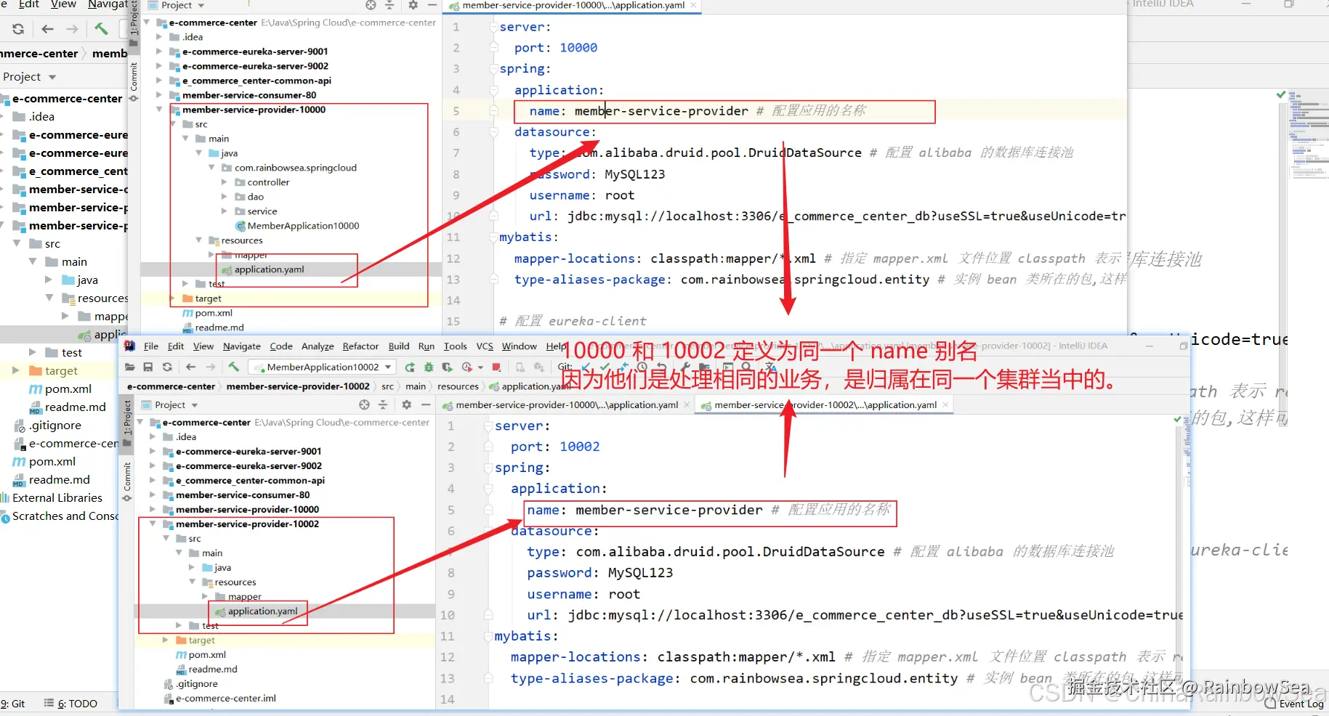
Task: Click member-service-provider-10002 breadcrumb in navigation bar
Action: (298, 386)
